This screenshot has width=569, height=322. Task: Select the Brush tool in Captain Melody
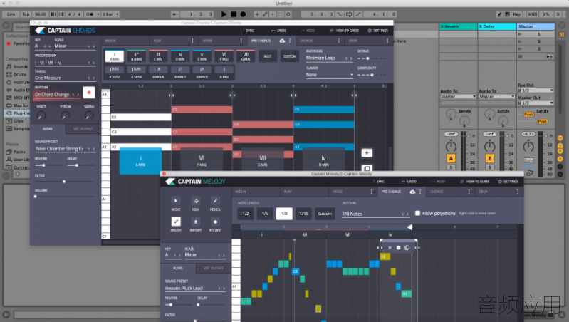click(x=176, y=222)
